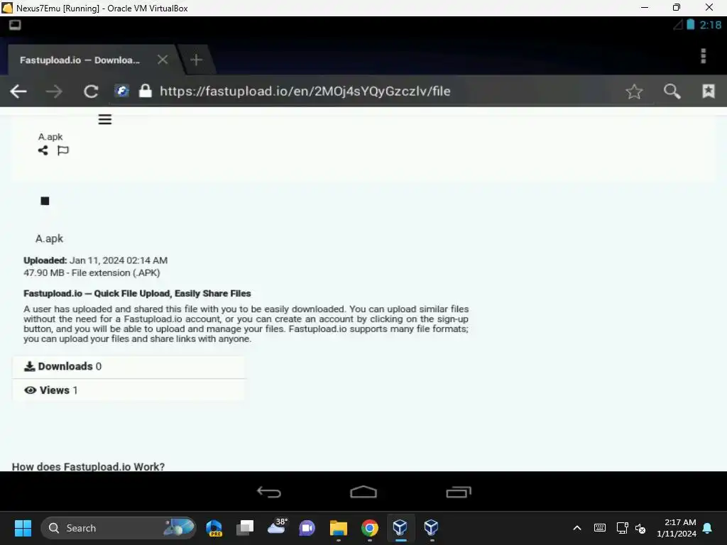
Task: Switch to Fastupload.io browser tab
Action: coord(80,60)
